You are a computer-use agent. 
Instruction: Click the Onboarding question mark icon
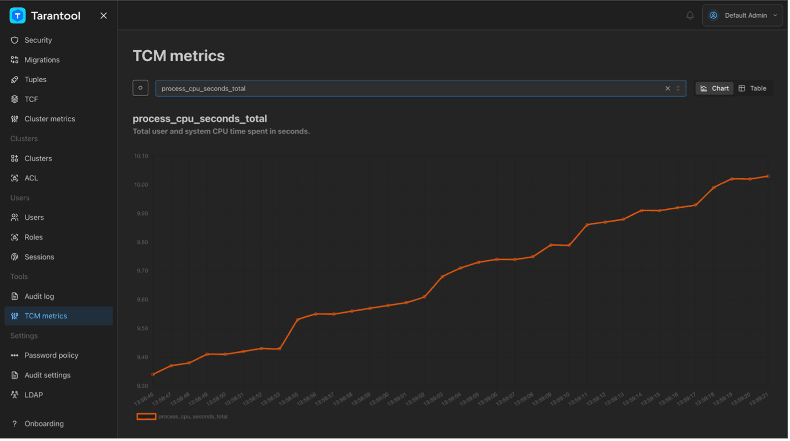click(x=15, y=424)
